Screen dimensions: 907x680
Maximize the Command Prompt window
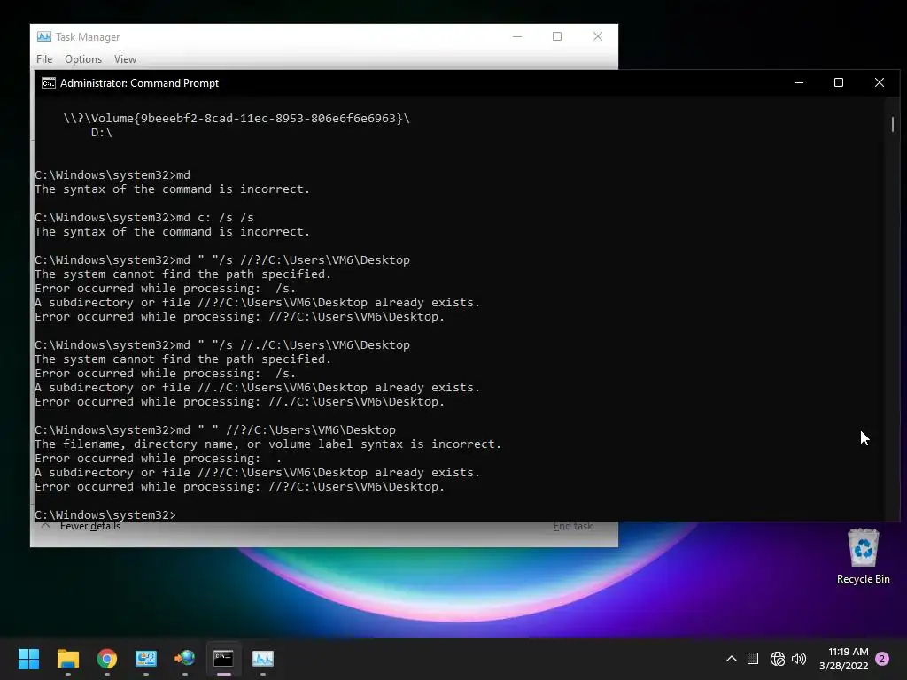tap(839, 82)
